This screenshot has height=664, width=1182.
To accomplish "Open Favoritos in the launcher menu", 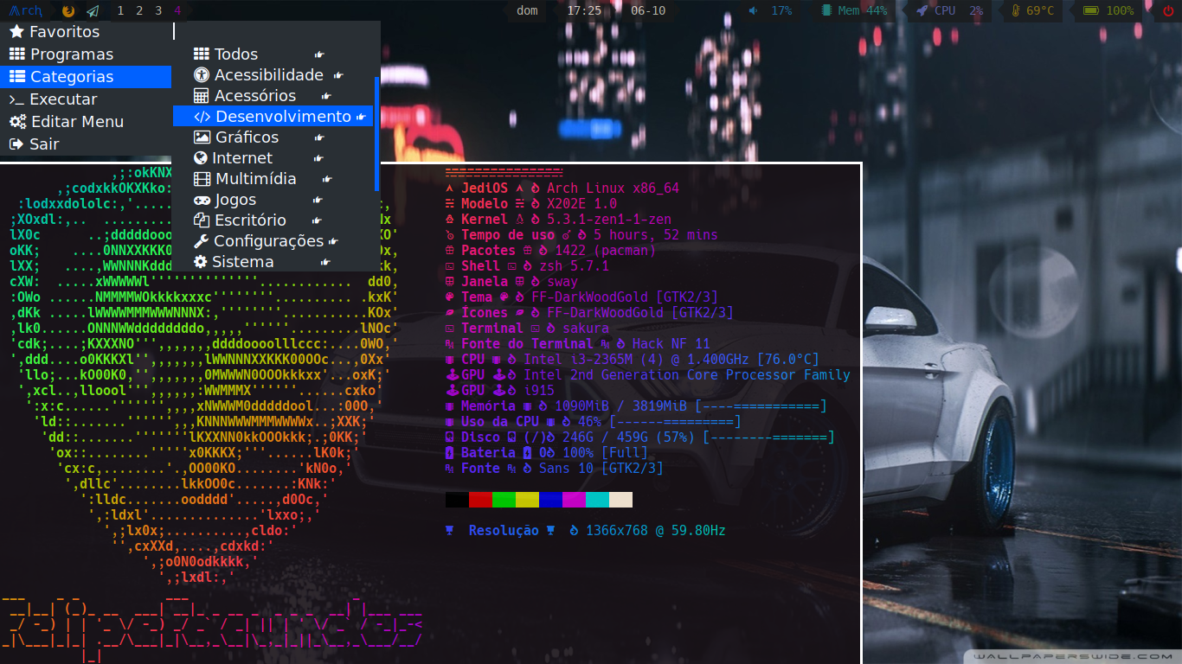I will coord(86,32).
